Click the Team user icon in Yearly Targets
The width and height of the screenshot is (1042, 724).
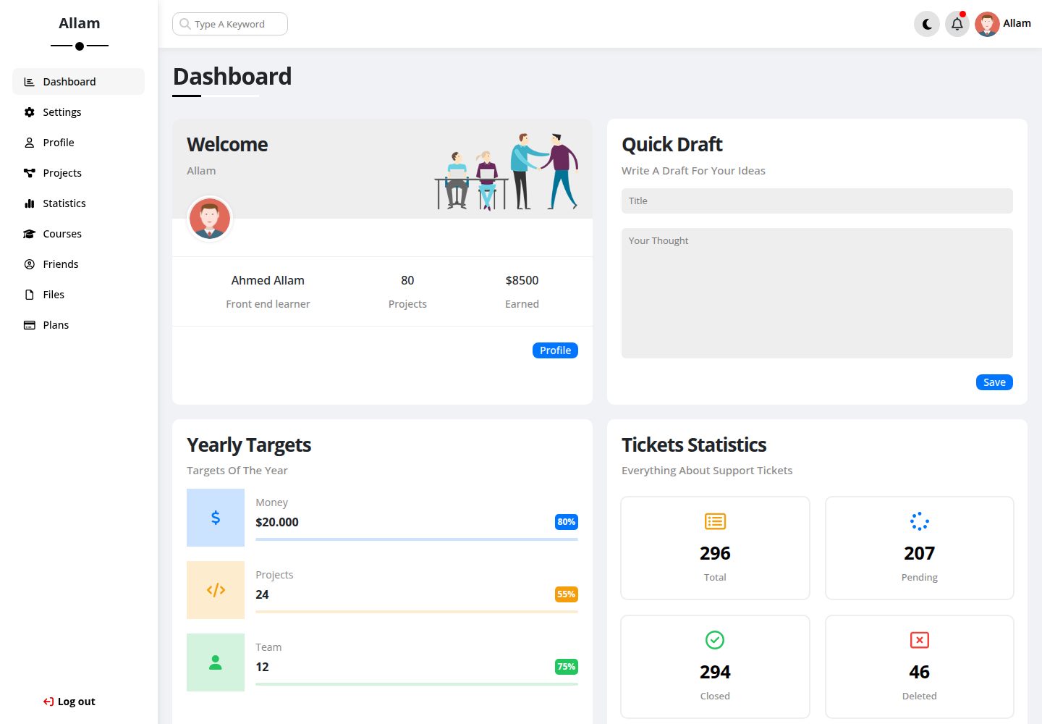(216, 662)
